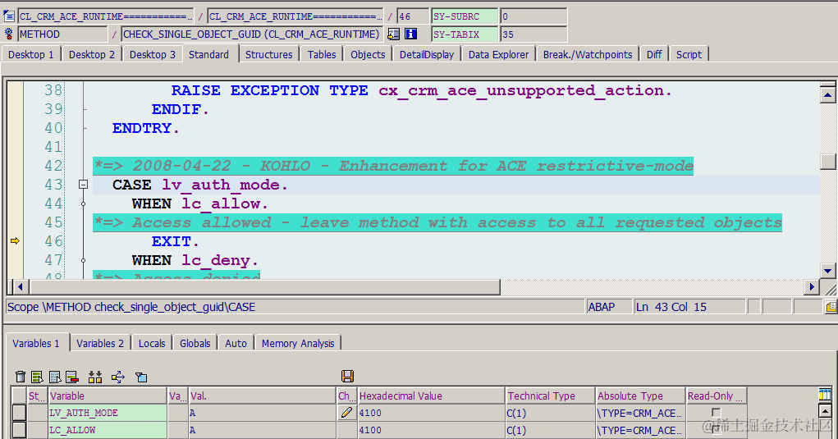Image resolution: width=838 pixels, height=439 pixels.
Task: Click the navigate-to-source icon after method name
Action: pos(394,34)
